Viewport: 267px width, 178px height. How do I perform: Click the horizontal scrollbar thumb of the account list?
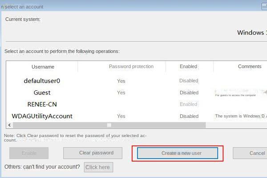[x=109, y=125]
